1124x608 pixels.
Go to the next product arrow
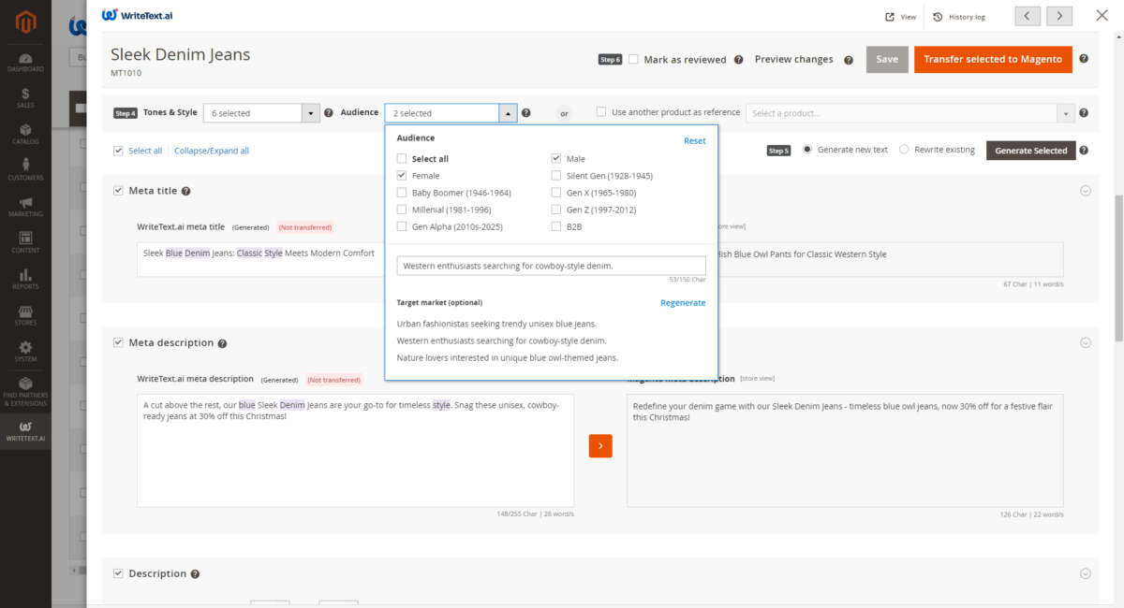1059,16
